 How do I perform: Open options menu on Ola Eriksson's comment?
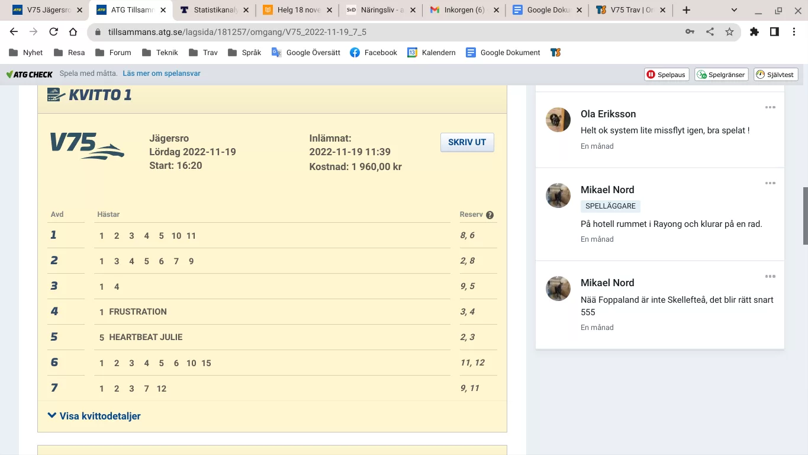click(x=770, y=107)
